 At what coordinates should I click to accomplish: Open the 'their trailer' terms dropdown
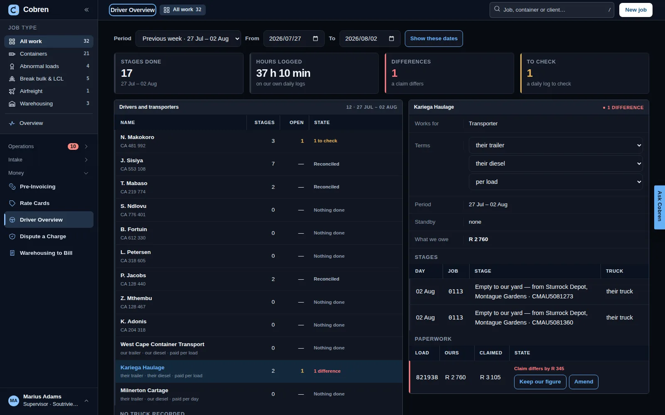click(556, 145)
